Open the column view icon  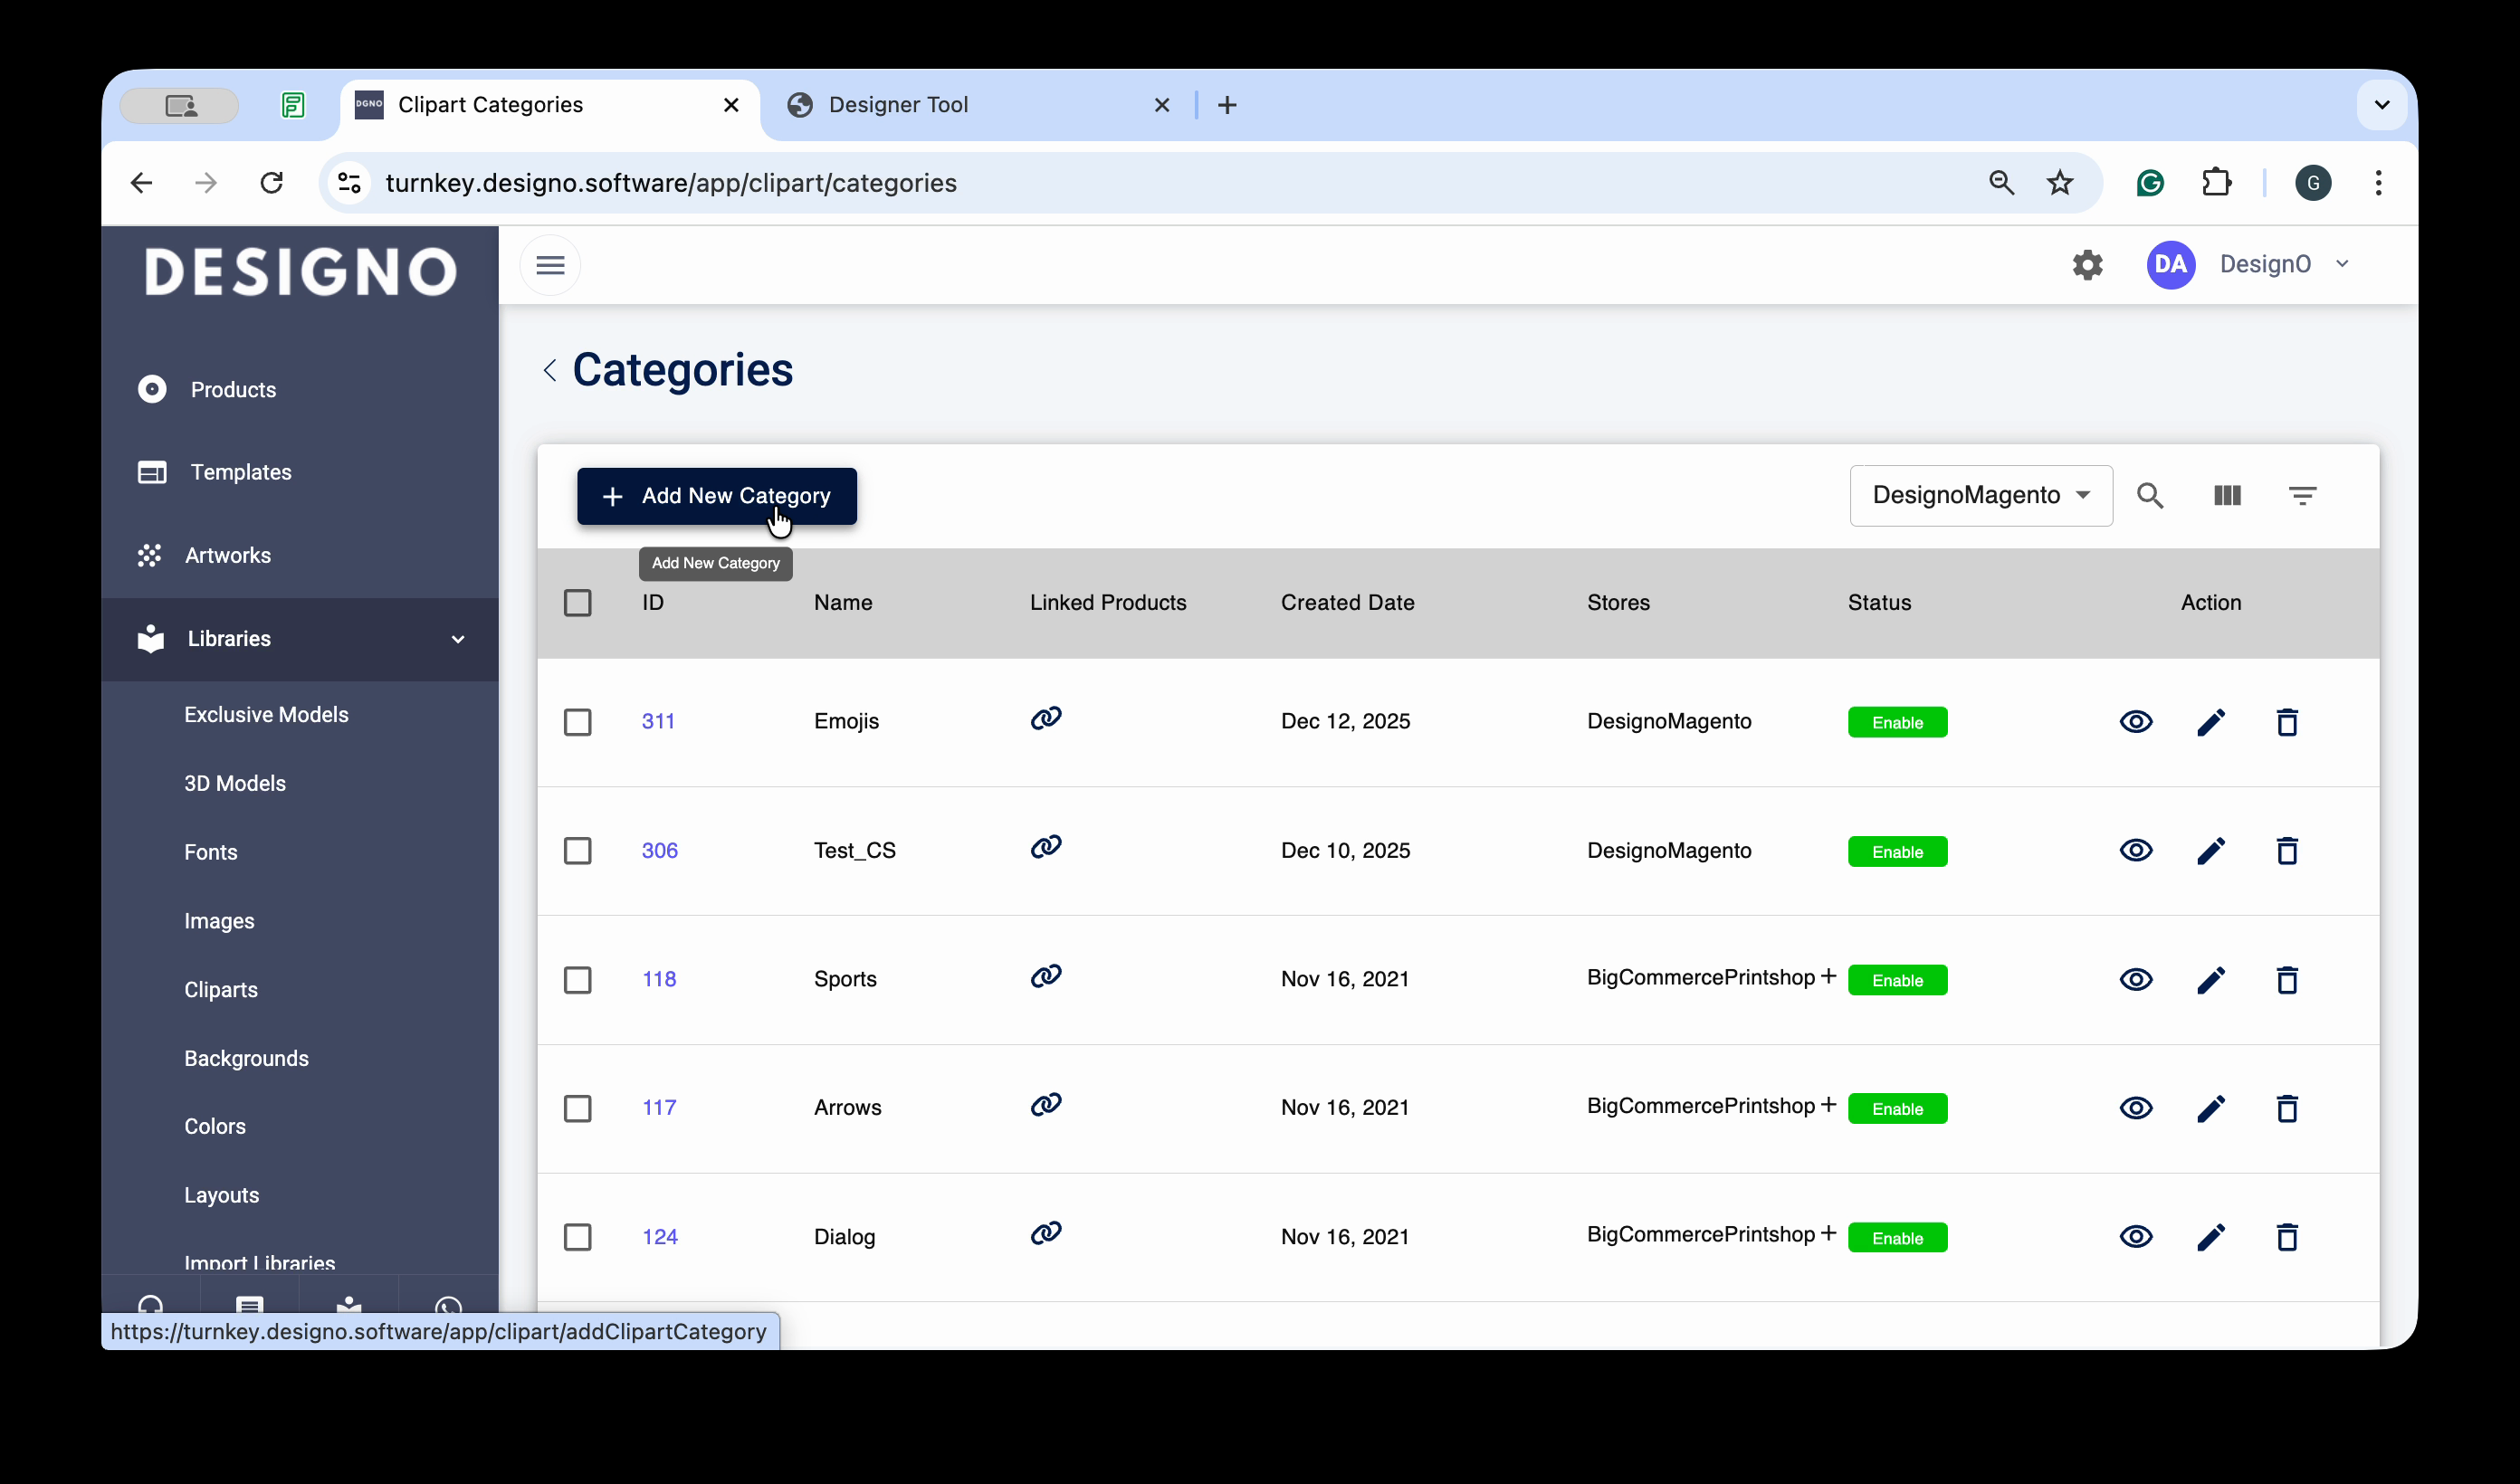pyautogui.click(x=2226, y=495)
